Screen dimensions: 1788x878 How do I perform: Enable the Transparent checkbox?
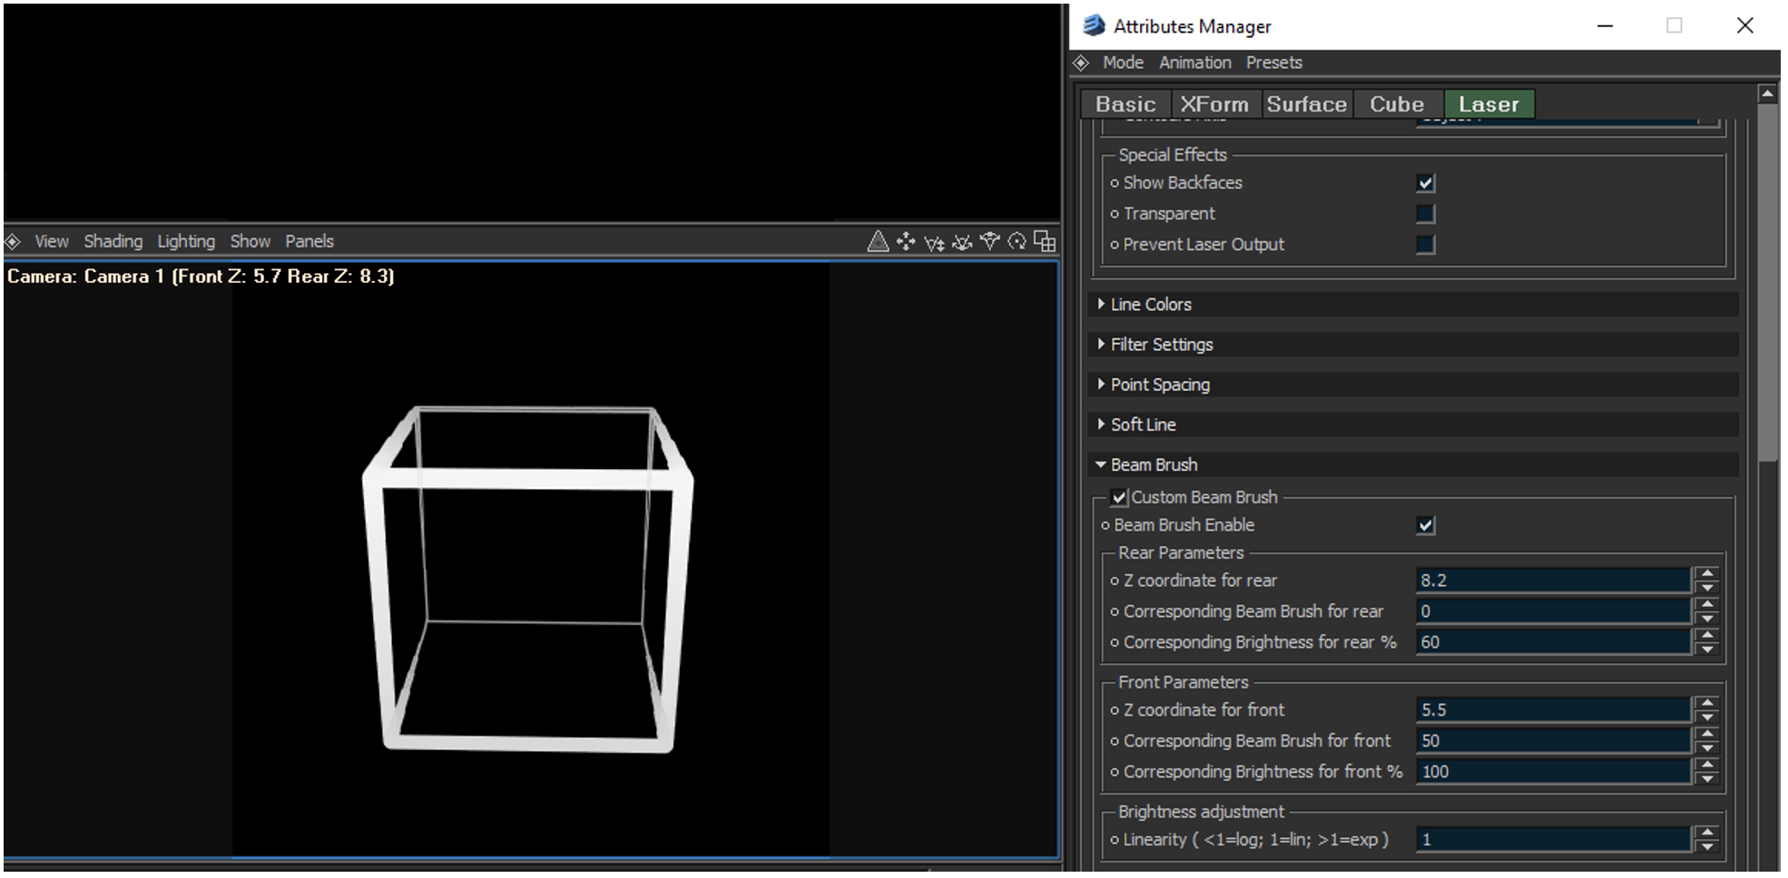1425,214
